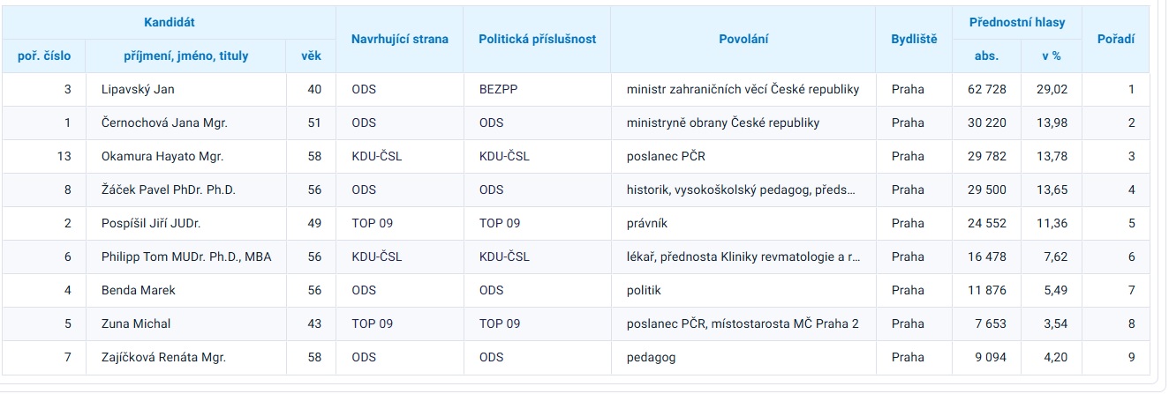Click the "Kandidát" group header
The width and height of the screenshot is (1169, 394).
click(x=169, y=21)
